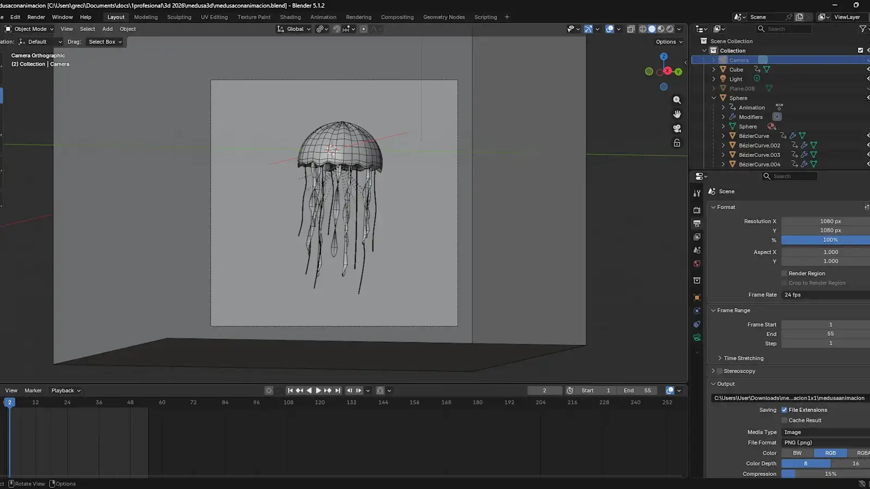Click the play animation button
The image size is (870, 489).
(319, 391)
